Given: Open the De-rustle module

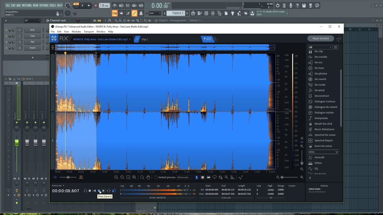Looking at the screenshot, I should click(x=320, y=85).
